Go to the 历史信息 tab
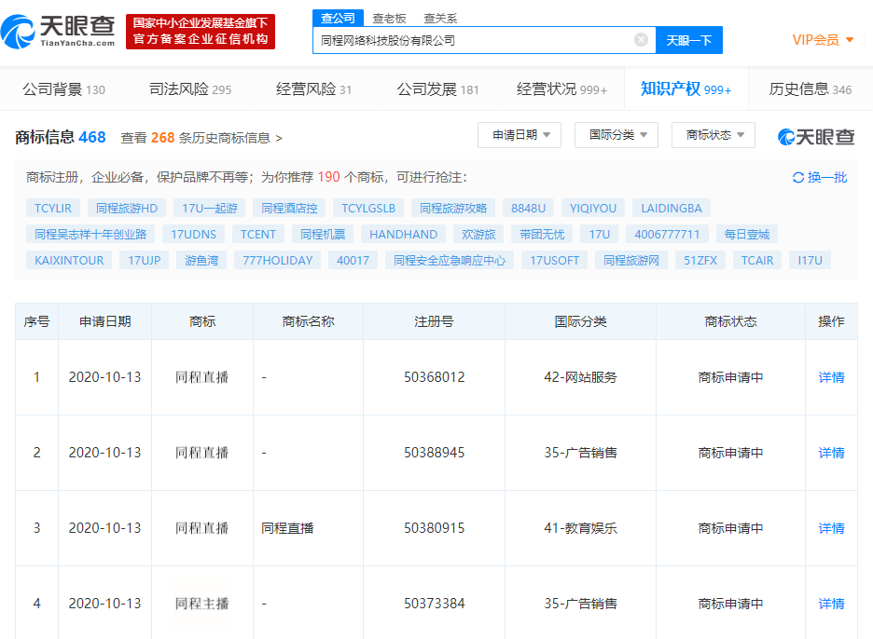 click(810, 89)
